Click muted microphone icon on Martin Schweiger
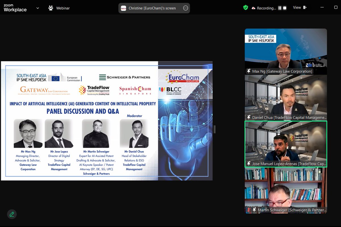This screenshot has height=227, width=341. (x=249, y=210)
